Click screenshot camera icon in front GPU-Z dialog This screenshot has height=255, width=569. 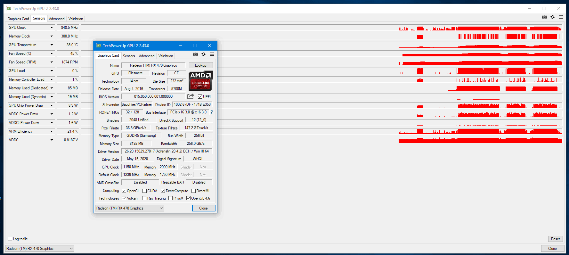point(195,54)
